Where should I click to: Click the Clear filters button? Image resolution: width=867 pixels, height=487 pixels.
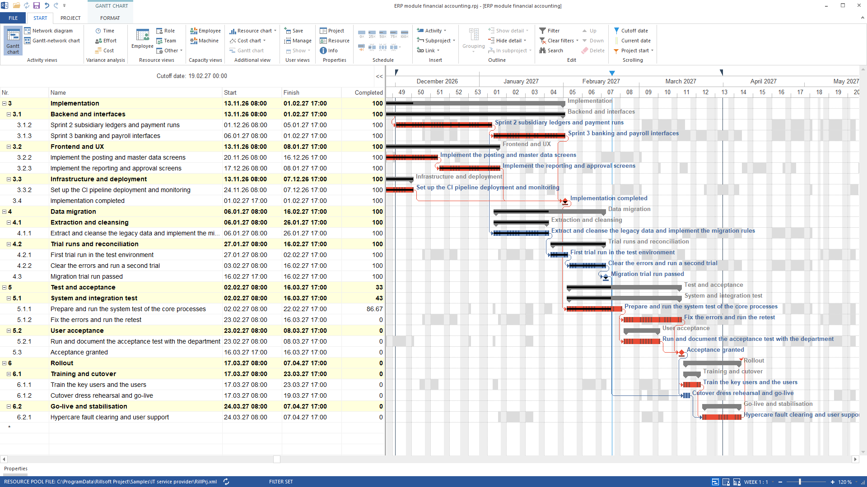(x=559, y=41)
